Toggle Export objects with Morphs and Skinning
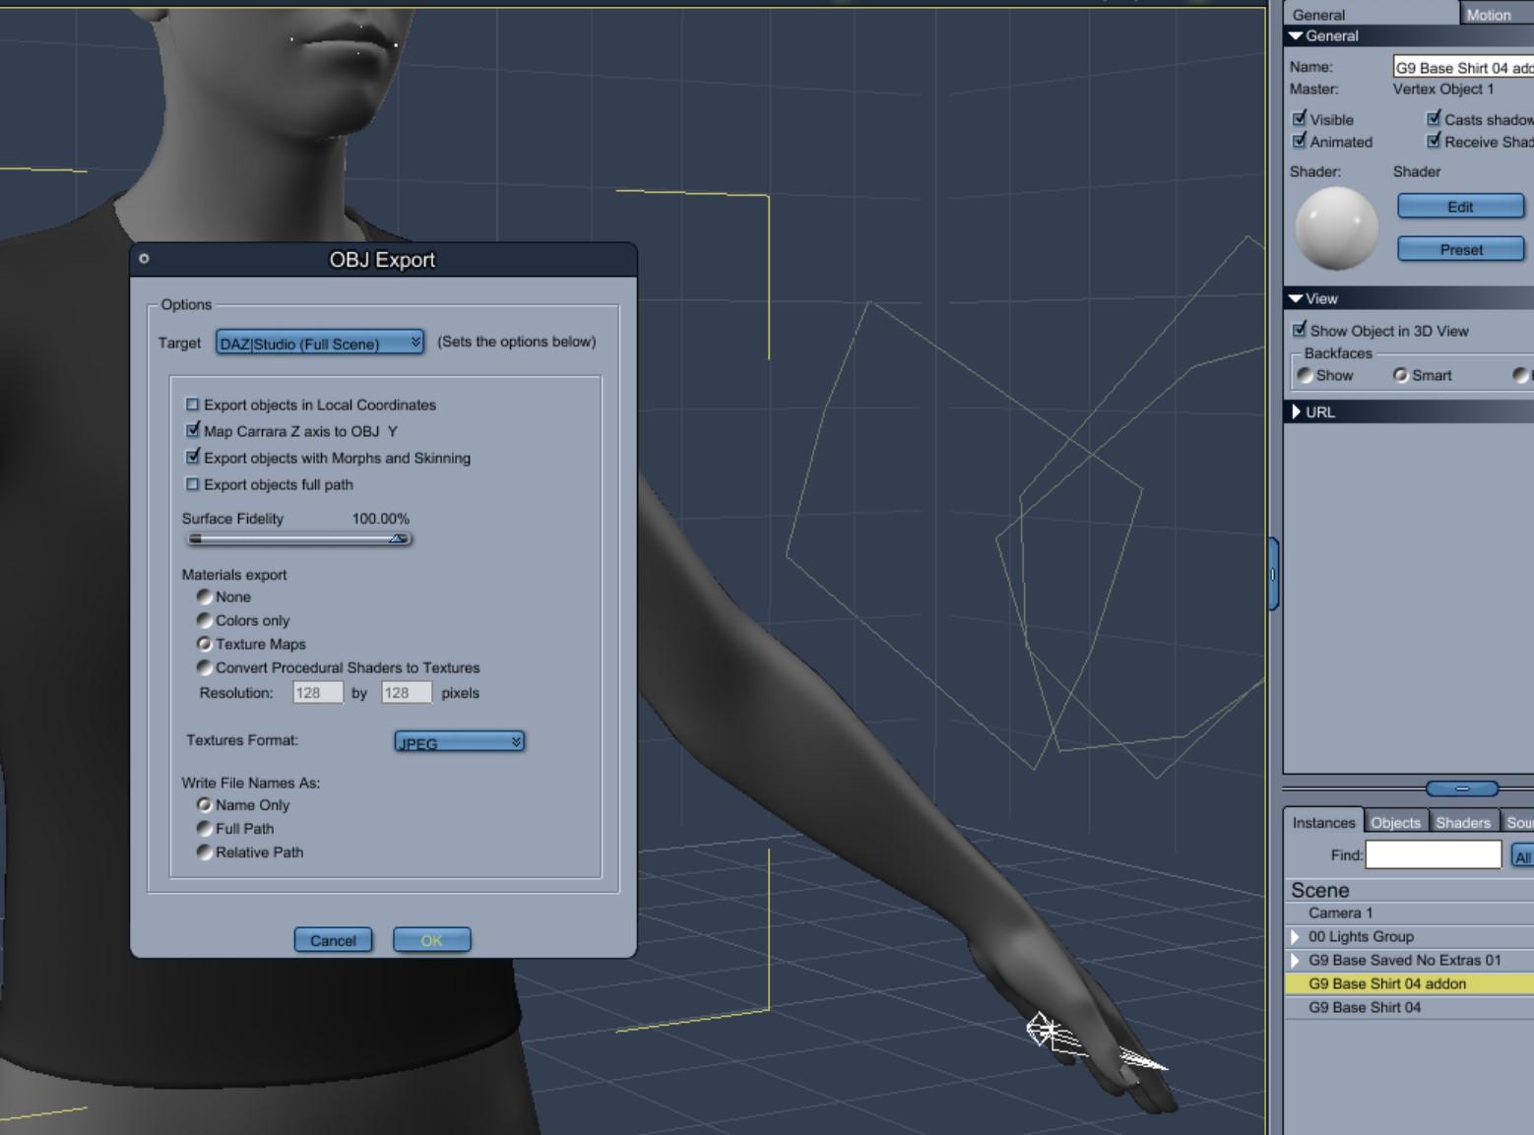Screen dimensions: 1534x1135 [x=193, y=458]
